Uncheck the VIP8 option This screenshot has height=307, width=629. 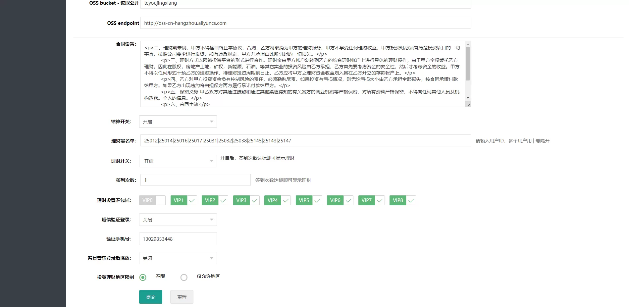411,200
